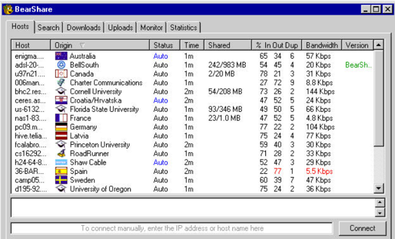Click the BearShare bear icon in title bar
The image size is (395, 239).
8,9
